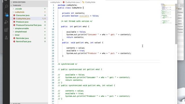Screen dimensions: 185x104
Task: Open Producer.java from the file tree
Action: 22,22
